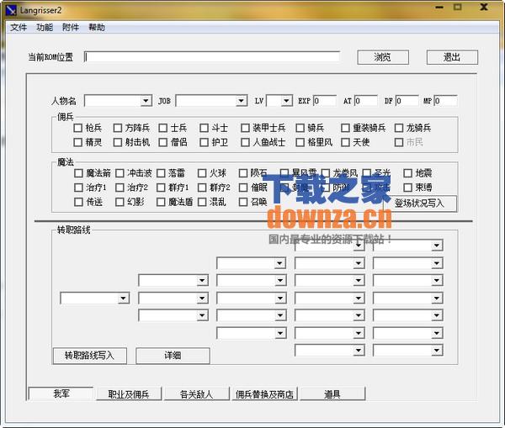Open bottom dropdown in third 转职路线 column
This screenshot has height=428, width=505.
tap(252, 333)
